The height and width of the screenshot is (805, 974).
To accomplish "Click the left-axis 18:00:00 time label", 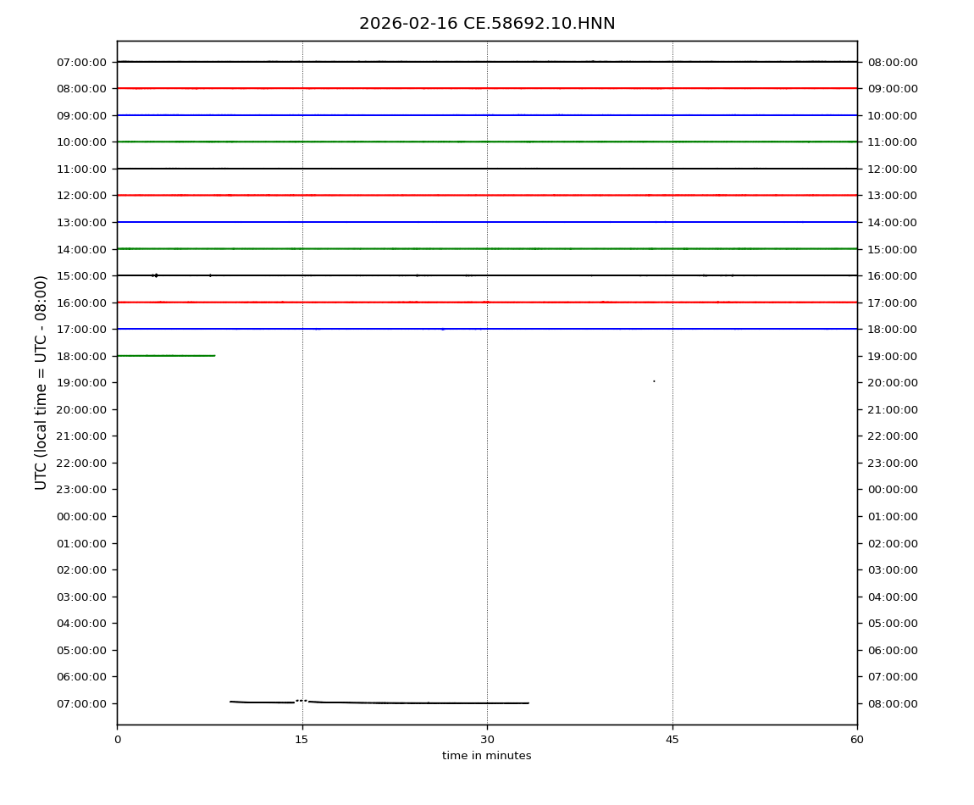I will (x=81, y=356).
